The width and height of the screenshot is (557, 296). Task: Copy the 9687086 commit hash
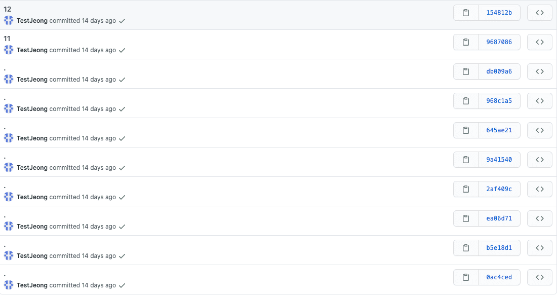coord(465,42)
